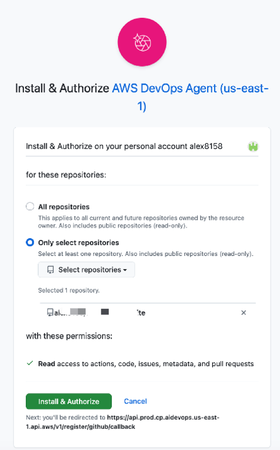Open the AWS DevOps Agent (us-east-1) link
The image size is (280, 450).
(190, 89)
